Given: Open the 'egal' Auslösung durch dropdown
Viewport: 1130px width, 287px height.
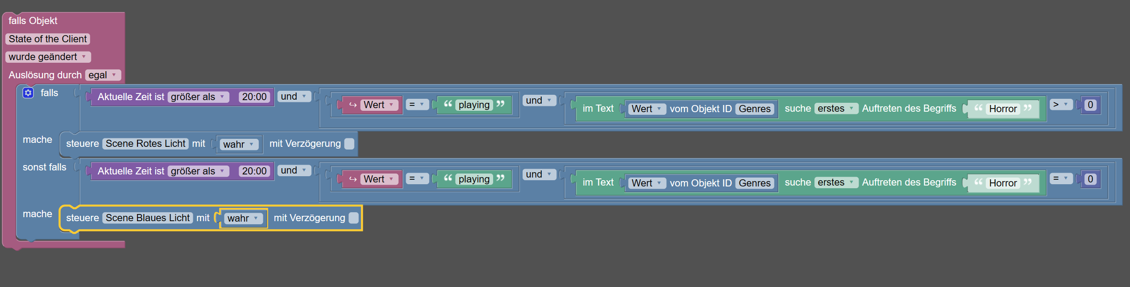Looking at the screenshot, I should [x=103, y=75].
